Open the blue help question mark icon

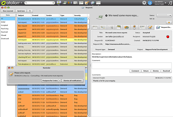click(150, 3)
